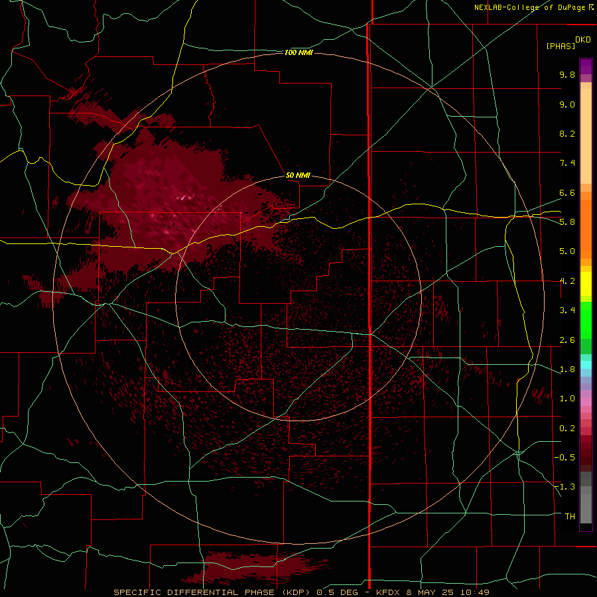Click the yellow segment of the color bar
The height and width of the screenshot is (597, 597).
coord(586,284)
